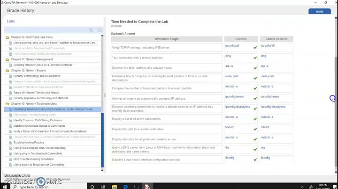The width and height of the screenshot is (338, 189).
Task: Collapse the Chapter 12 Network Security folder
Action: [x=7, y=70]
